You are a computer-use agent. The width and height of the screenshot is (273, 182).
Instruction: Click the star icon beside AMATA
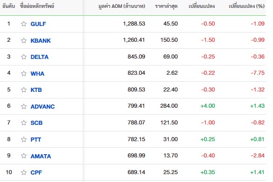[x=24, y=156]
